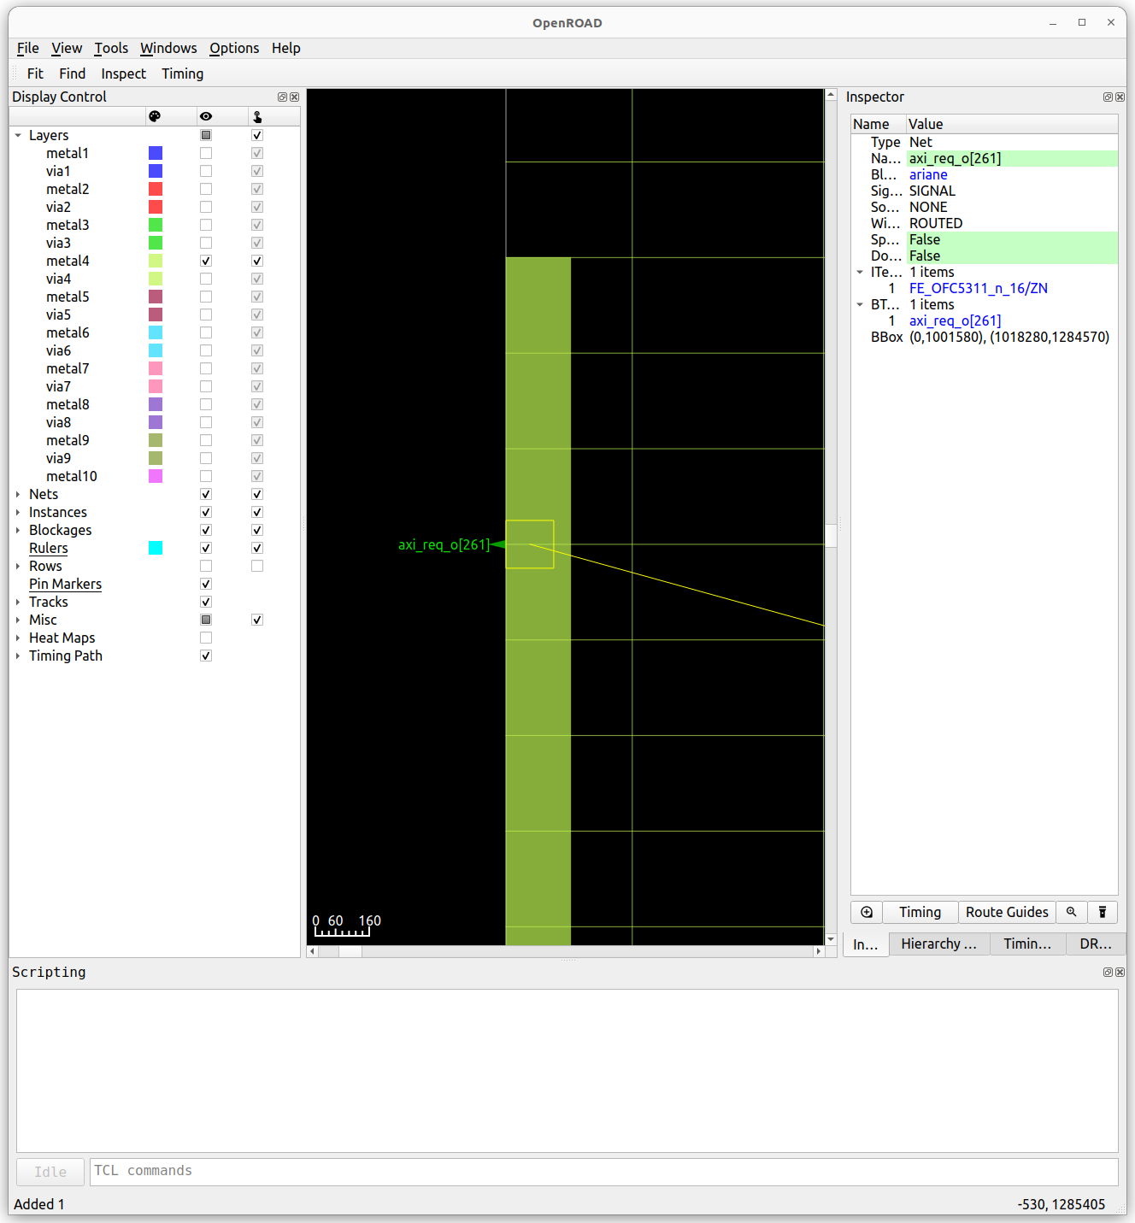Viewport: 1135px width, 1223px height.
Task: Collapse the Layers tree
Action: coord(18,135)
